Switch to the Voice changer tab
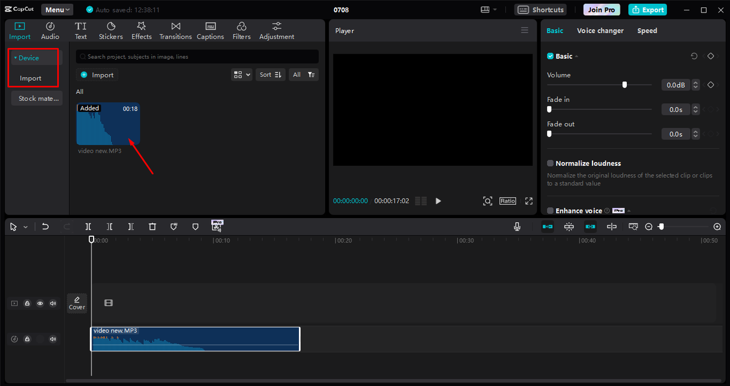This screenshot has width=730, height=386. coord(600,31)
